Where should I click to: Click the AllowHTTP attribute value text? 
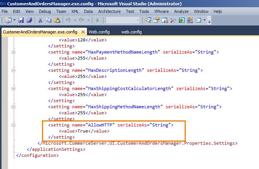[100, 125]
